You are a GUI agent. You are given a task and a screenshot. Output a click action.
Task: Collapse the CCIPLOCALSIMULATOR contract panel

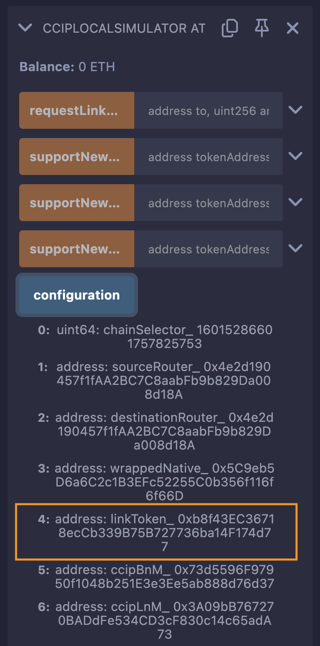click(x=25, y=28)
